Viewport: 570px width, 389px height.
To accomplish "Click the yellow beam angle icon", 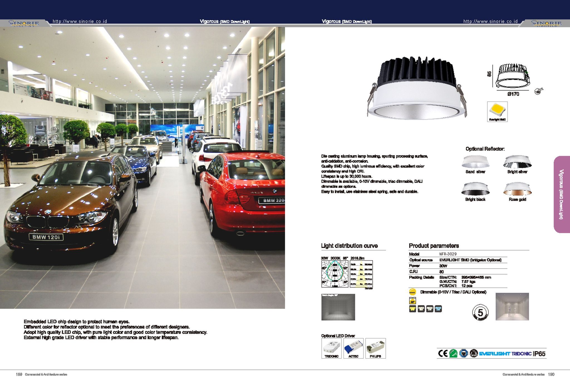I will 412,301.
